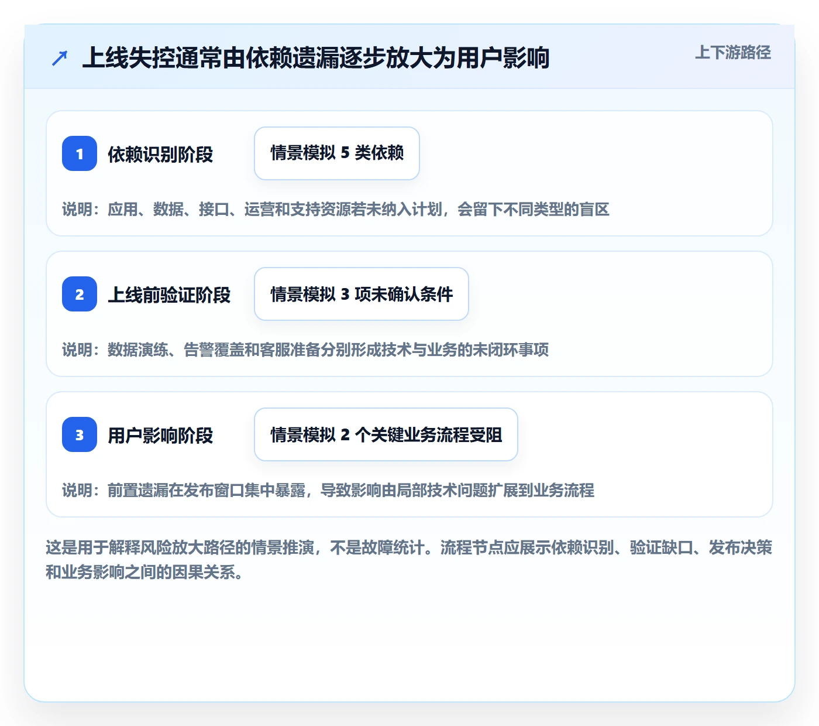Click the step 1 number badge
The height and width of the screenshot is (726, 819).
[80, 153]
